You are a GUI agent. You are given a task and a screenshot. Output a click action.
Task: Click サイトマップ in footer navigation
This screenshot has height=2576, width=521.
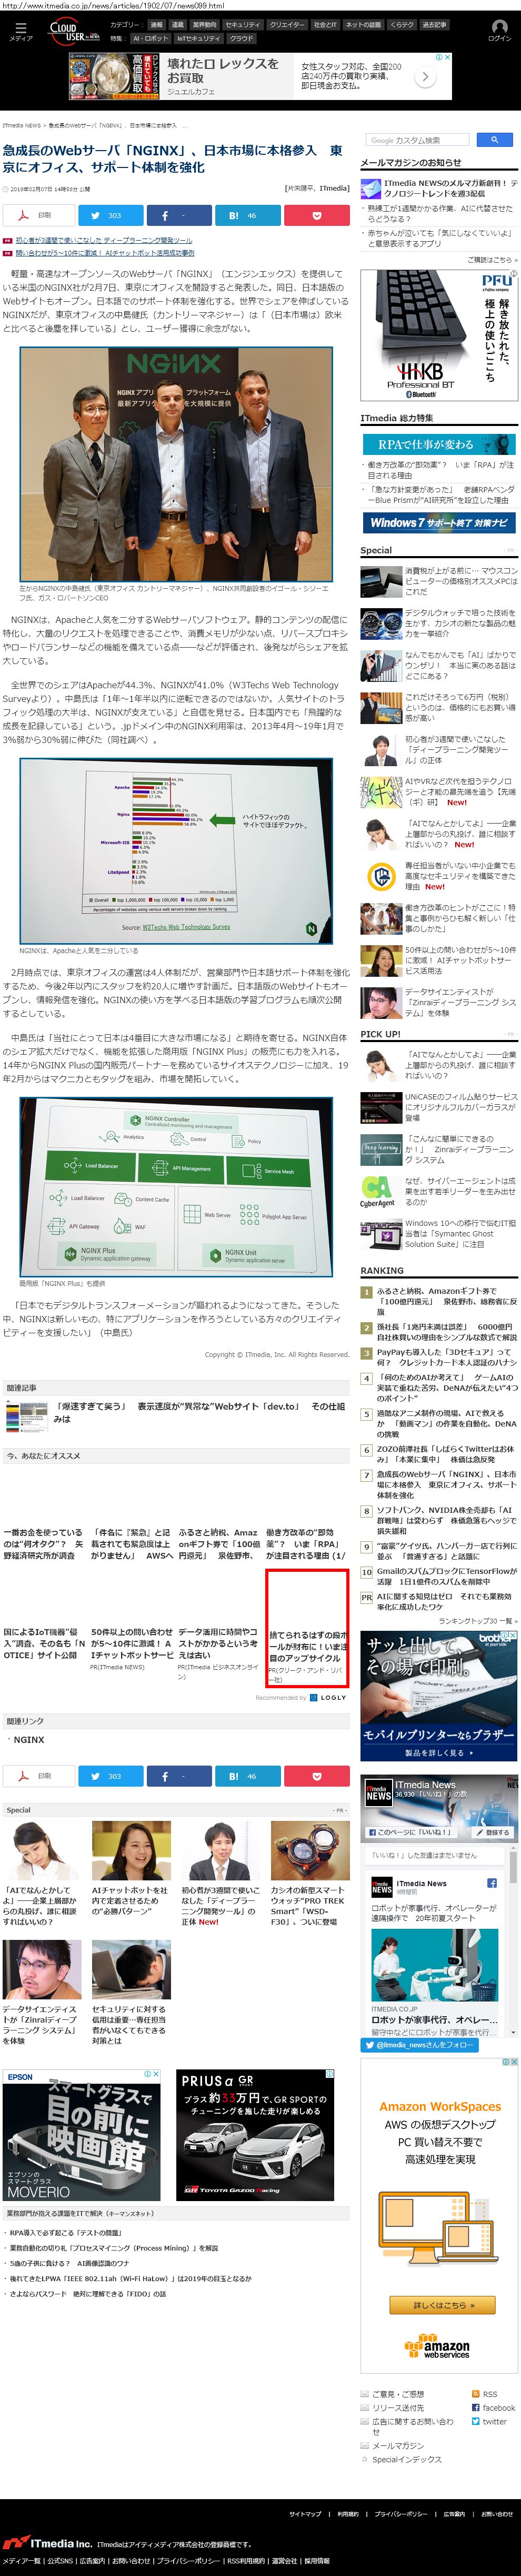coord(305,2514)
